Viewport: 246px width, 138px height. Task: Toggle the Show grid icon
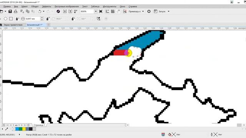coord(113,11)
